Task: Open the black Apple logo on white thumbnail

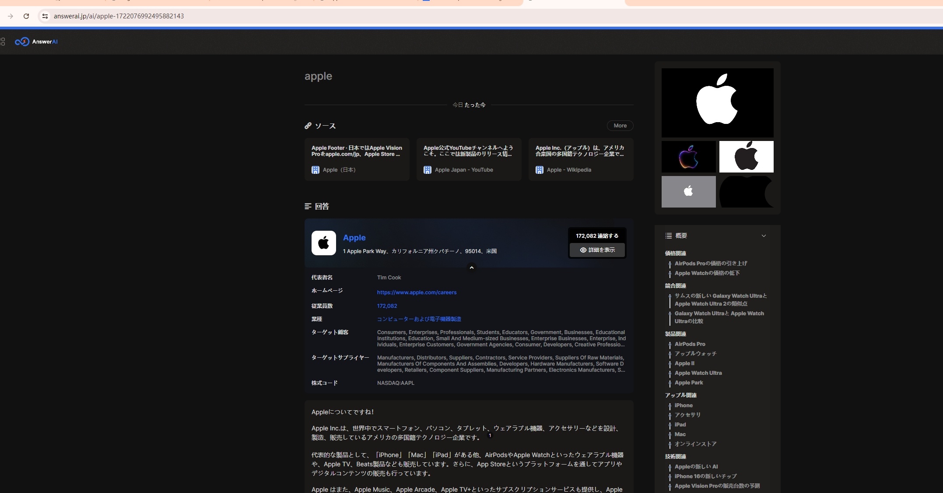Action: click(747, 157)
